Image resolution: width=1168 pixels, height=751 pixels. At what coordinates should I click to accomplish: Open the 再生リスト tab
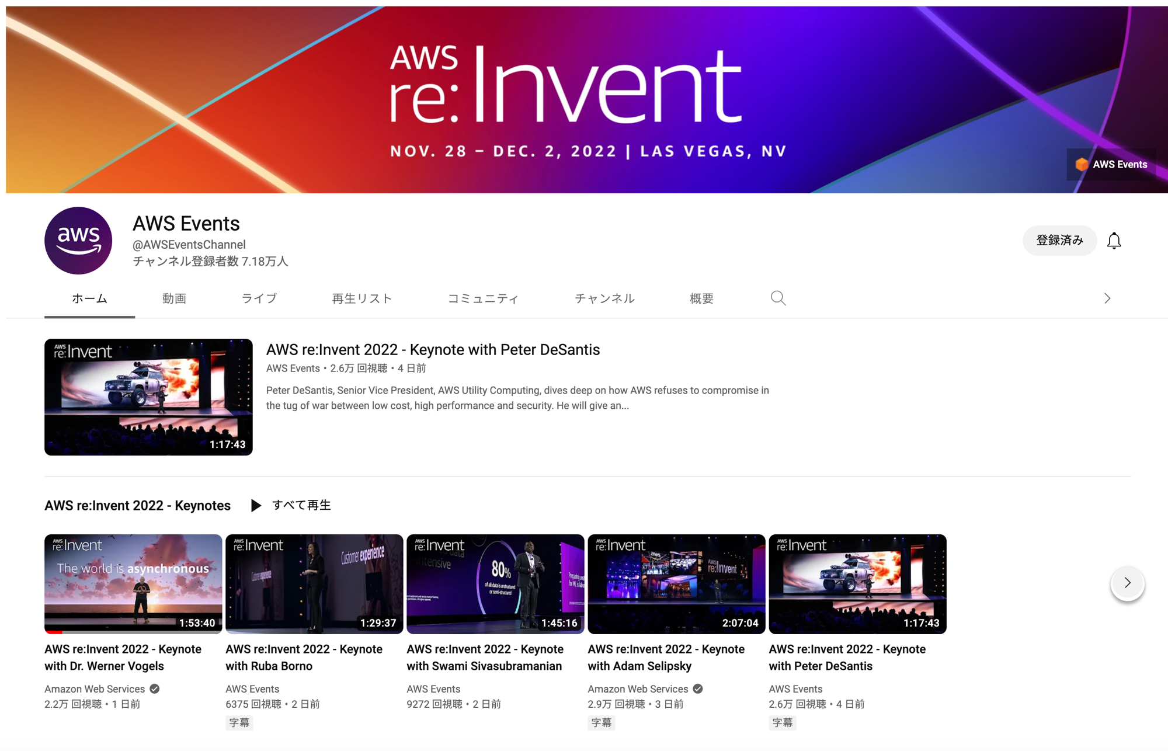click(361, 298)
